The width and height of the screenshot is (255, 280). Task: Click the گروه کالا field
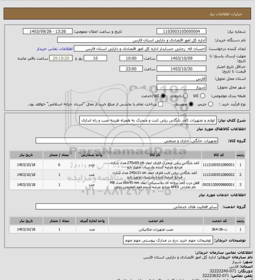(x=127, y=140)
